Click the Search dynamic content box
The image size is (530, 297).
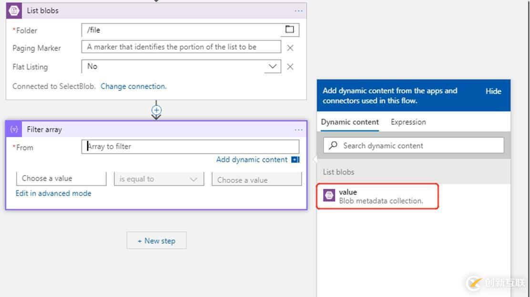pyautogui.click(x=413, y=146)
